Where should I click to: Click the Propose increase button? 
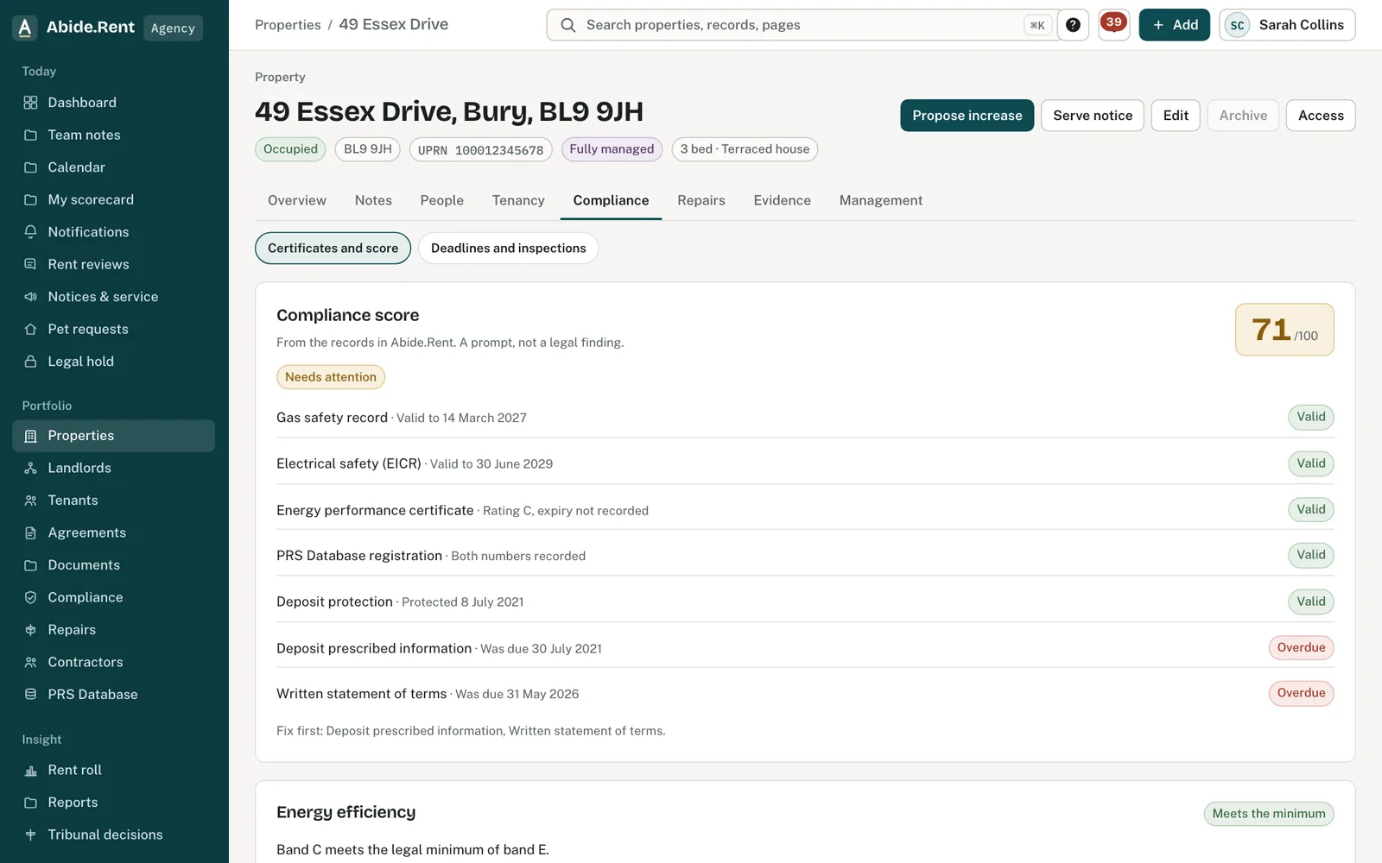tap(967, 116)
